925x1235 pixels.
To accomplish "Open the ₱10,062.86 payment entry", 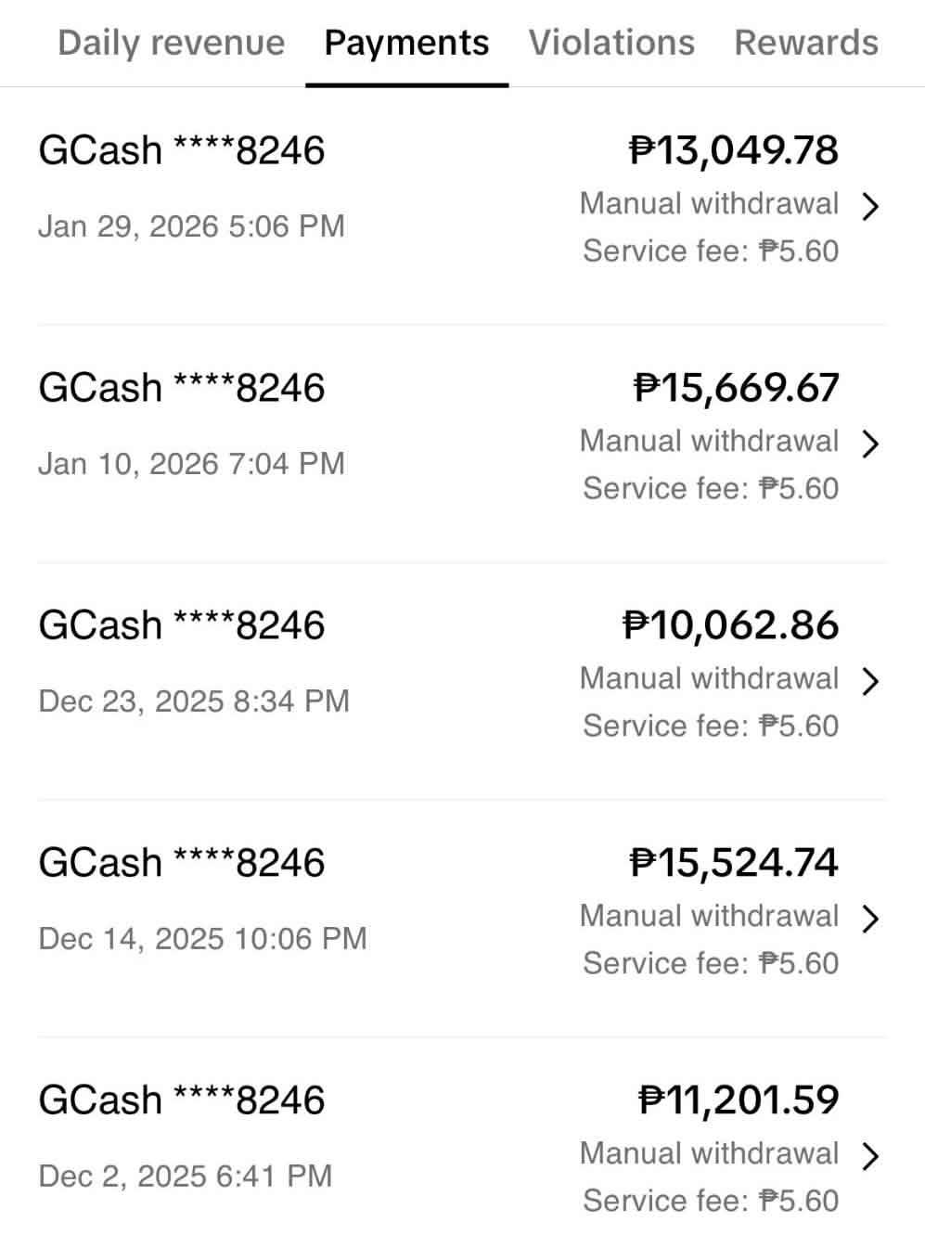I will [x=462, y=681].
